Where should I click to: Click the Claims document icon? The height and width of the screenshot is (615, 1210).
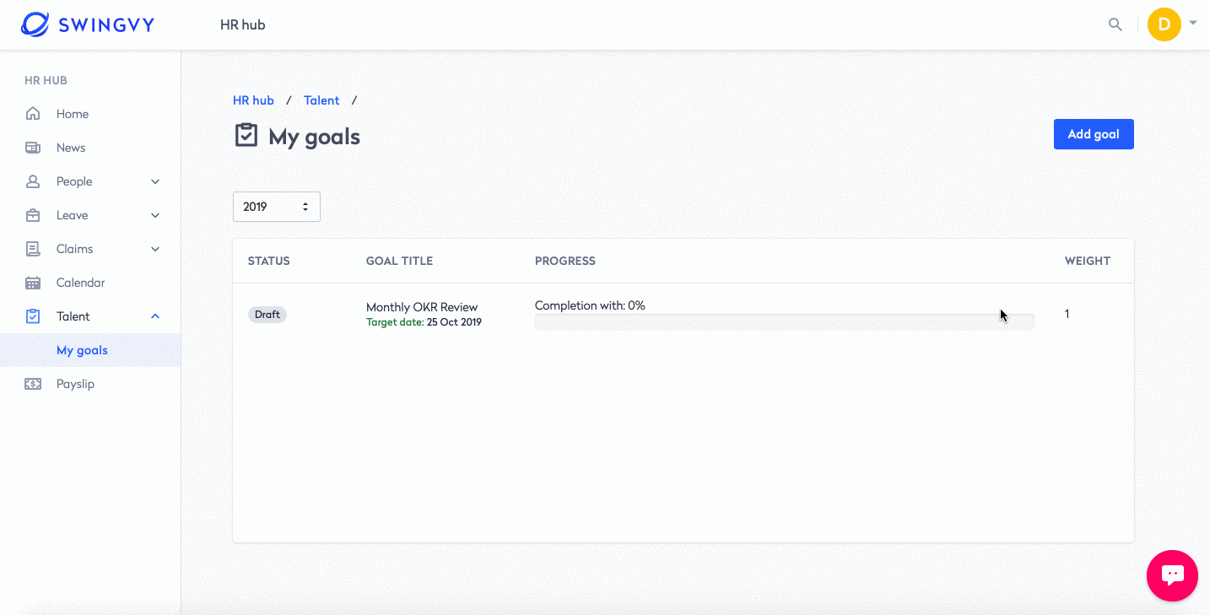pyautogui.click(x=33, y=249)
